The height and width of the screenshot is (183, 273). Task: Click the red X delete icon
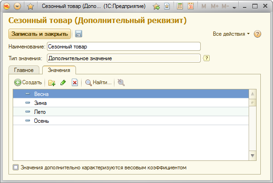click(x=75, y=83)
